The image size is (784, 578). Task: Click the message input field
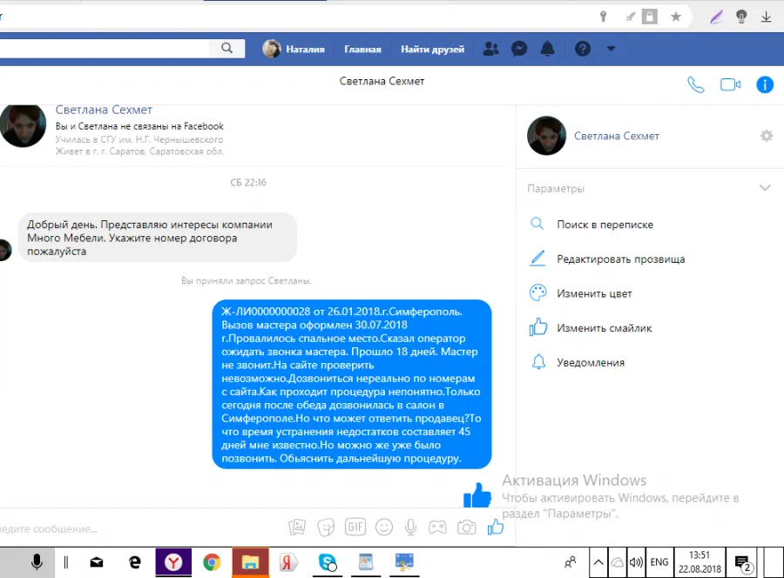pyautogui.click(x=140, y=528)
